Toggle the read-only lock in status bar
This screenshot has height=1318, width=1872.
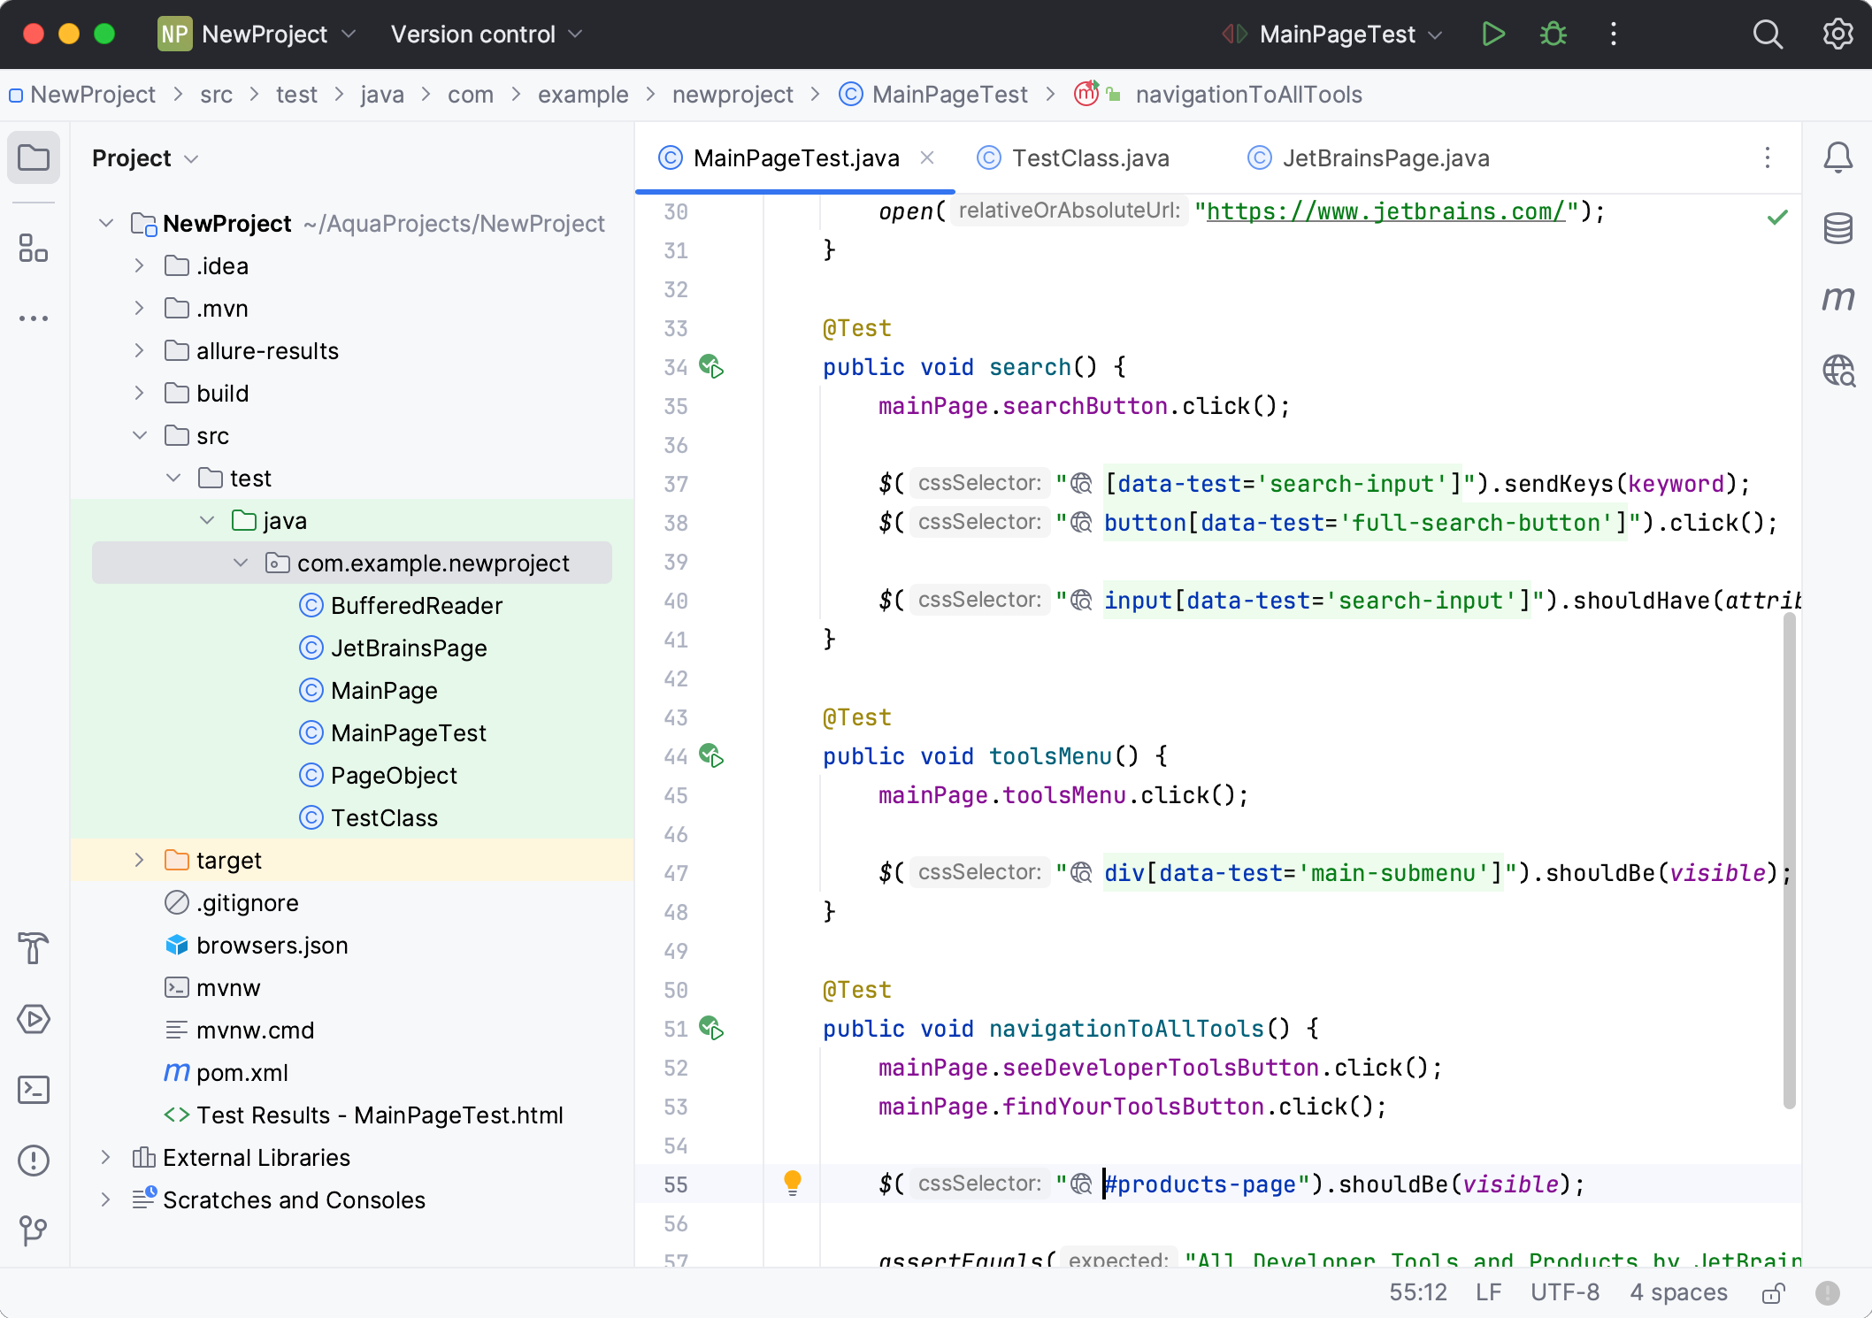(x=1772, y=1293)
